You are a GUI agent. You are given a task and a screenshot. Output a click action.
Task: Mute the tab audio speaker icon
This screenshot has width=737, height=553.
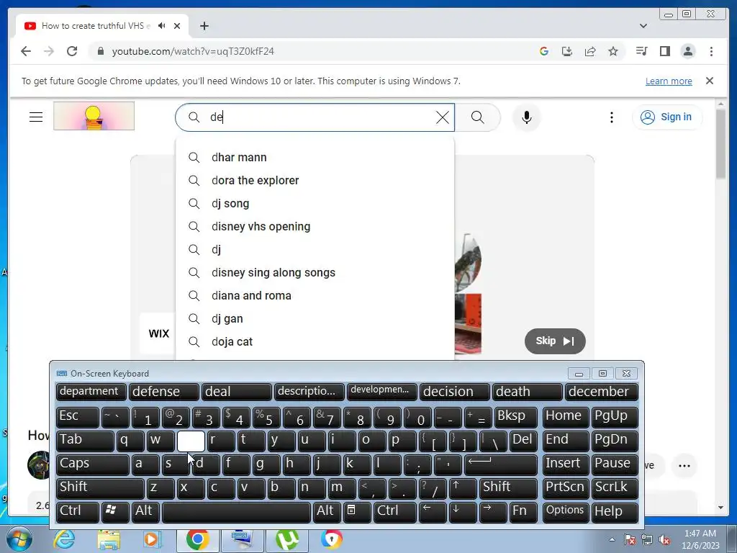tap(162, 26)
